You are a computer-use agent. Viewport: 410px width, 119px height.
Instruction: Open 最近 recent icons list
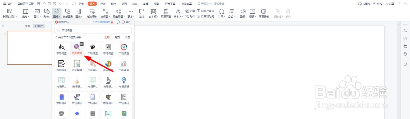[126, 22]
